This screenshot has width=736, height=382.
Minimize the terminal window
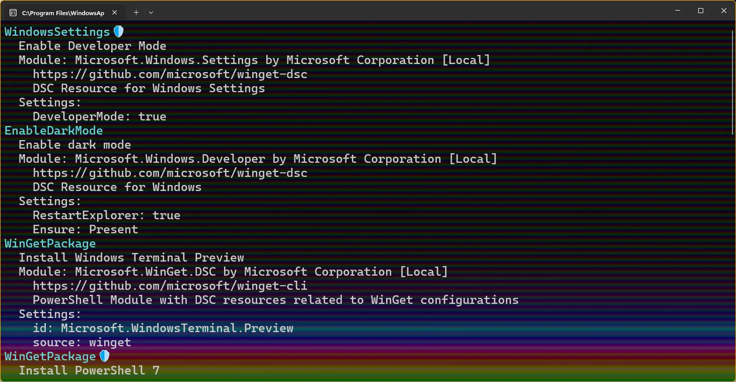pos(677,11)
